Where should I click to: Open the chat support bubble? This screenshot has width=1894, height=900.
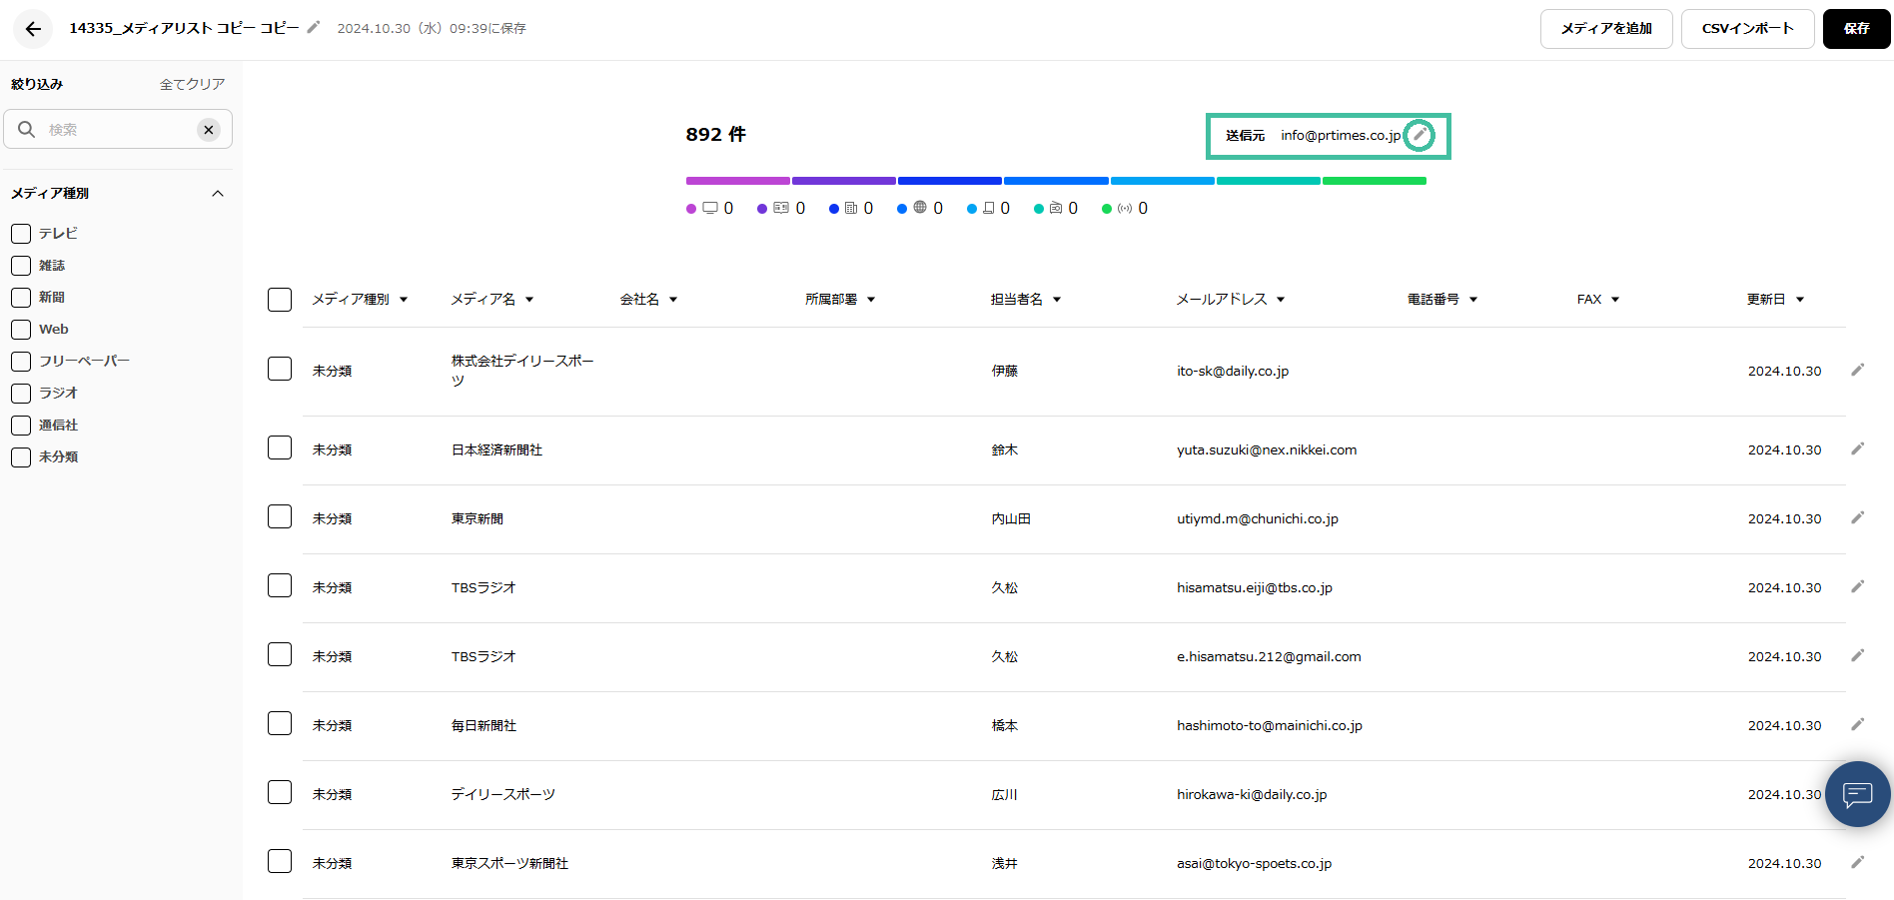[x=1857, y=794]
